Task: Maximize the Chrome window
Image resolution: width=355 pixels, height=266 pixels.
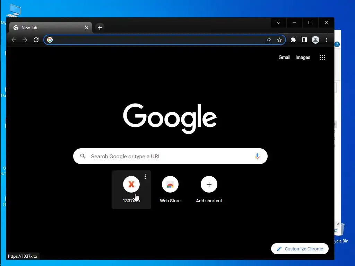Action: pos(310,23)
